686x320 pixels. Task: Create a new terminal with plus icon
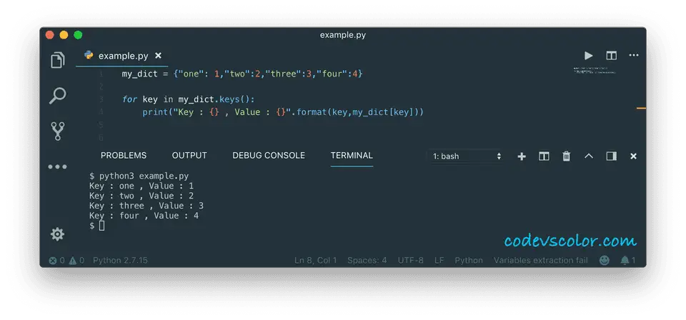(x=522, y=156)
